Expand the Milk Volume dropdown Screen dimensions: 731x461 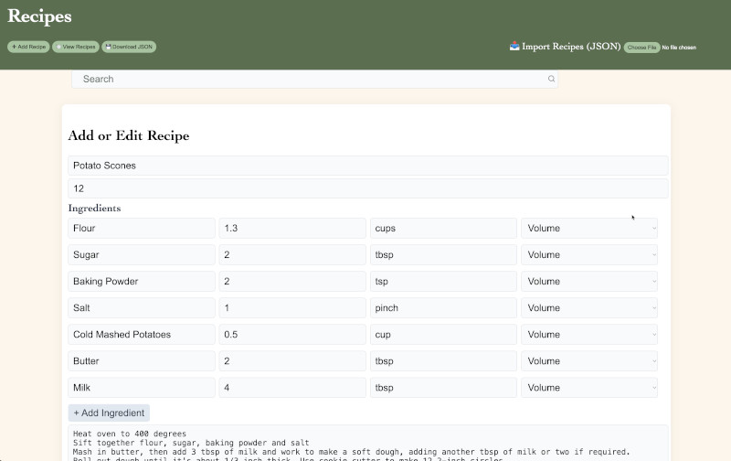click(x=588, y=388)
